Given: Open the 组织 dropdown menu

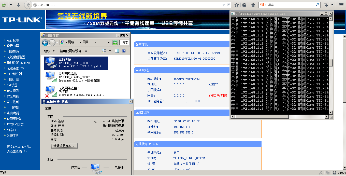Looking at the screenshot, I should pyautogui.click(x=49, y=51).
